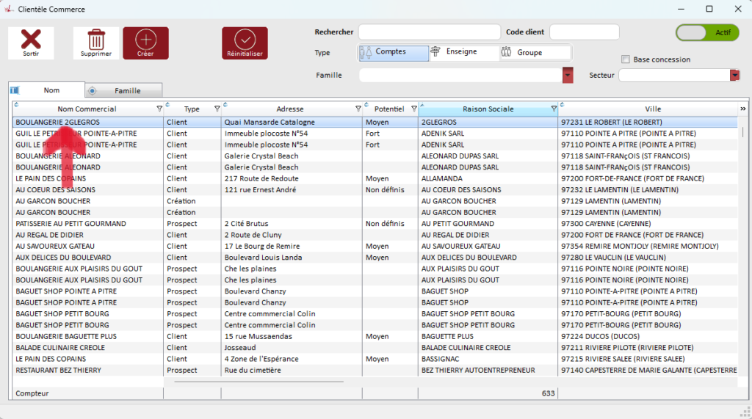The height and width of the screenshot is (419, 752).
Task: Toggle the Actif switch off
Action: tap(706, 33)
